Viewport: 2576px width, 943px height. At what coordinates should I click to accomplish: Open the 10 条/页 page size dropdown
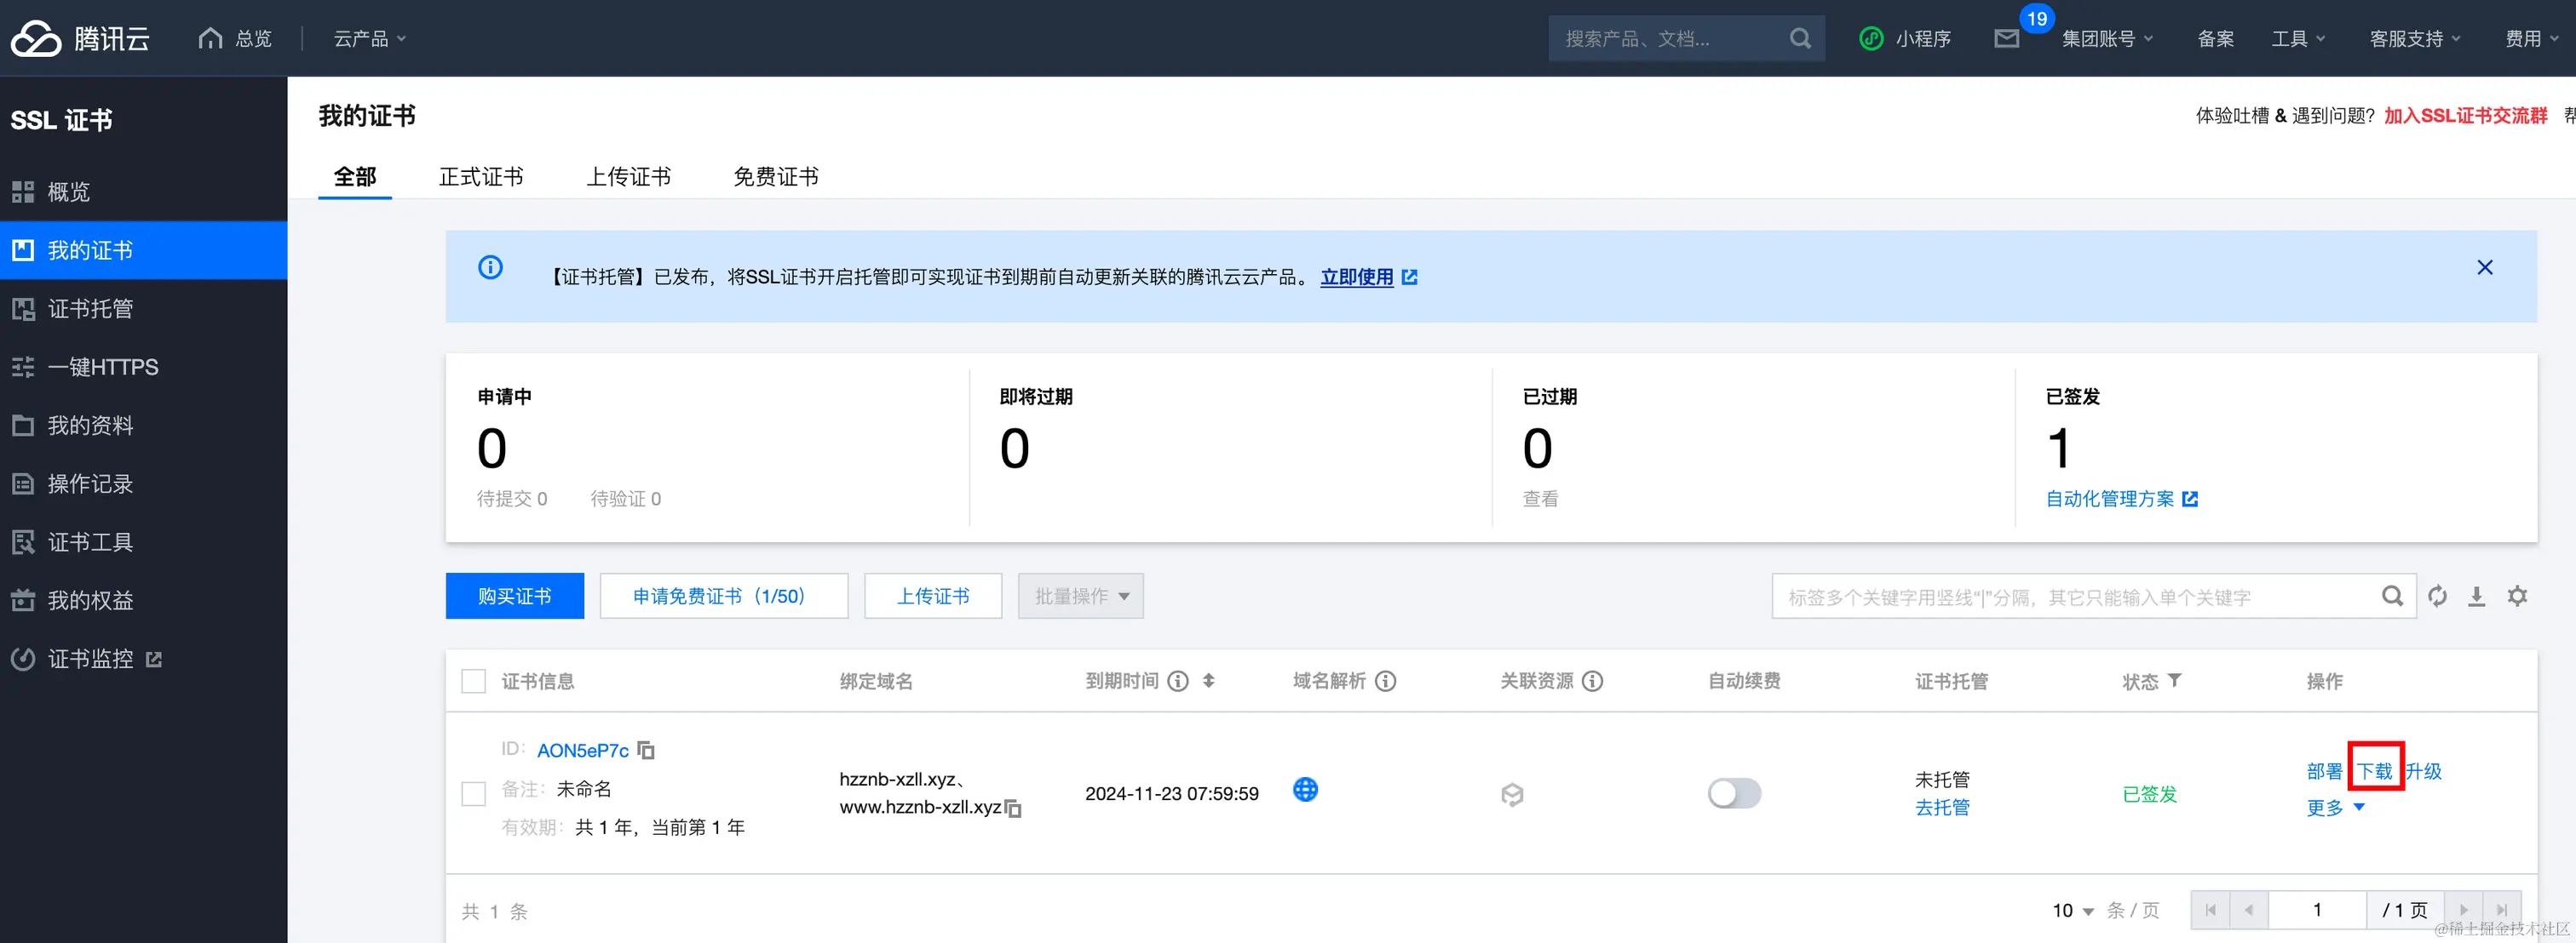(x=2073, y=910)
